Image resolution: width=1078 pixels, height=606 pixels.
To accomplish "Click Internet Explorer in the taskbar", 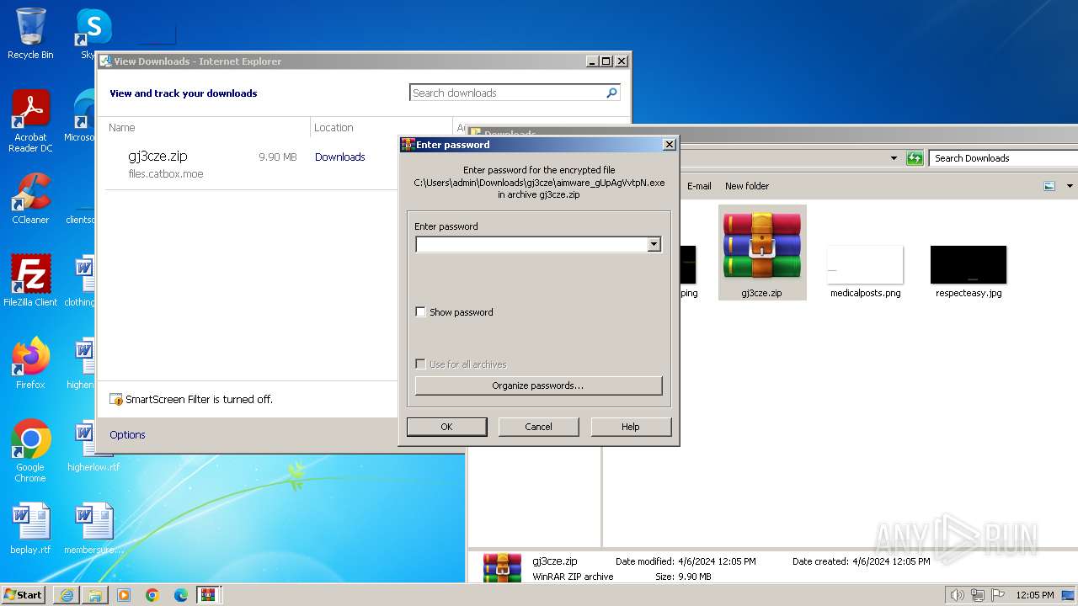I will pos(67,595).
